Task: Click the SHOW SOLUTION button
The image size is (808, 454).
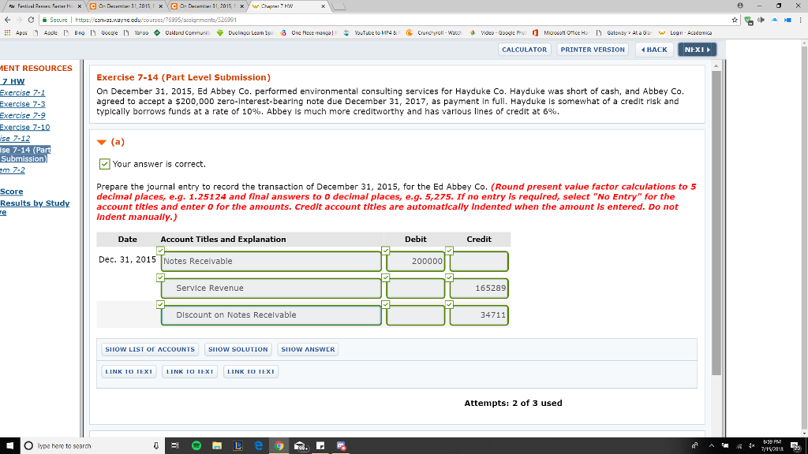Action: 238,349
